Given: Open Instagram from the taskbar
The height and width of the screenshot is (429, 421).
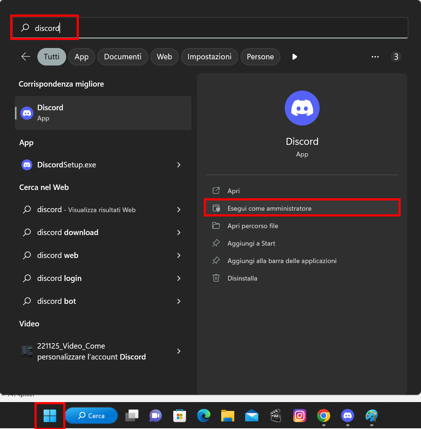Looking at the screenshot, I should (299, 416).
